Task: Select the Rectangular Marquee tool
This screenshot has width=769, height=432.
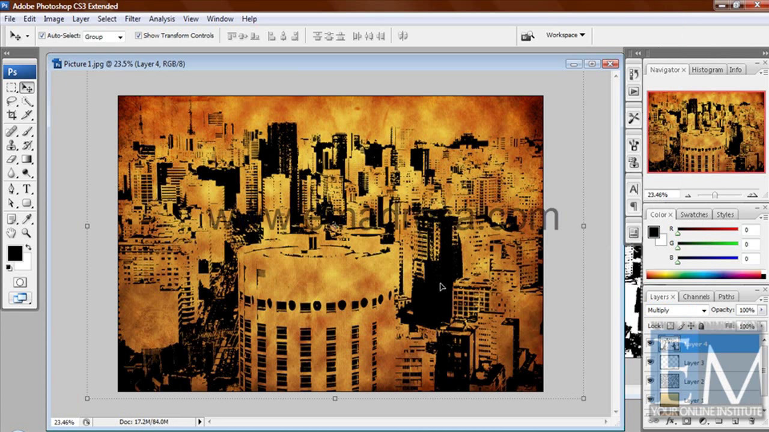Action: point(11,88)
